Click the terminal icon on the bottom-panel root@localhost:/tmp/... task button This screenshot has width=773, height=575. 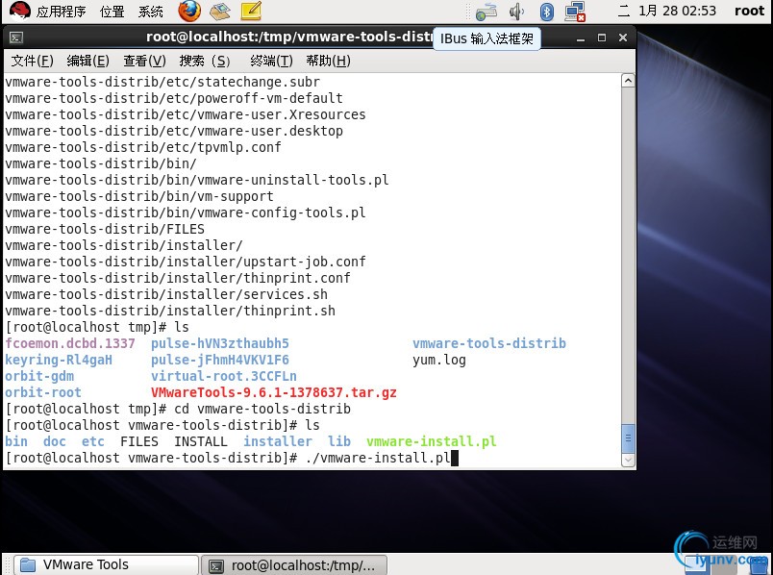[216, 566]
